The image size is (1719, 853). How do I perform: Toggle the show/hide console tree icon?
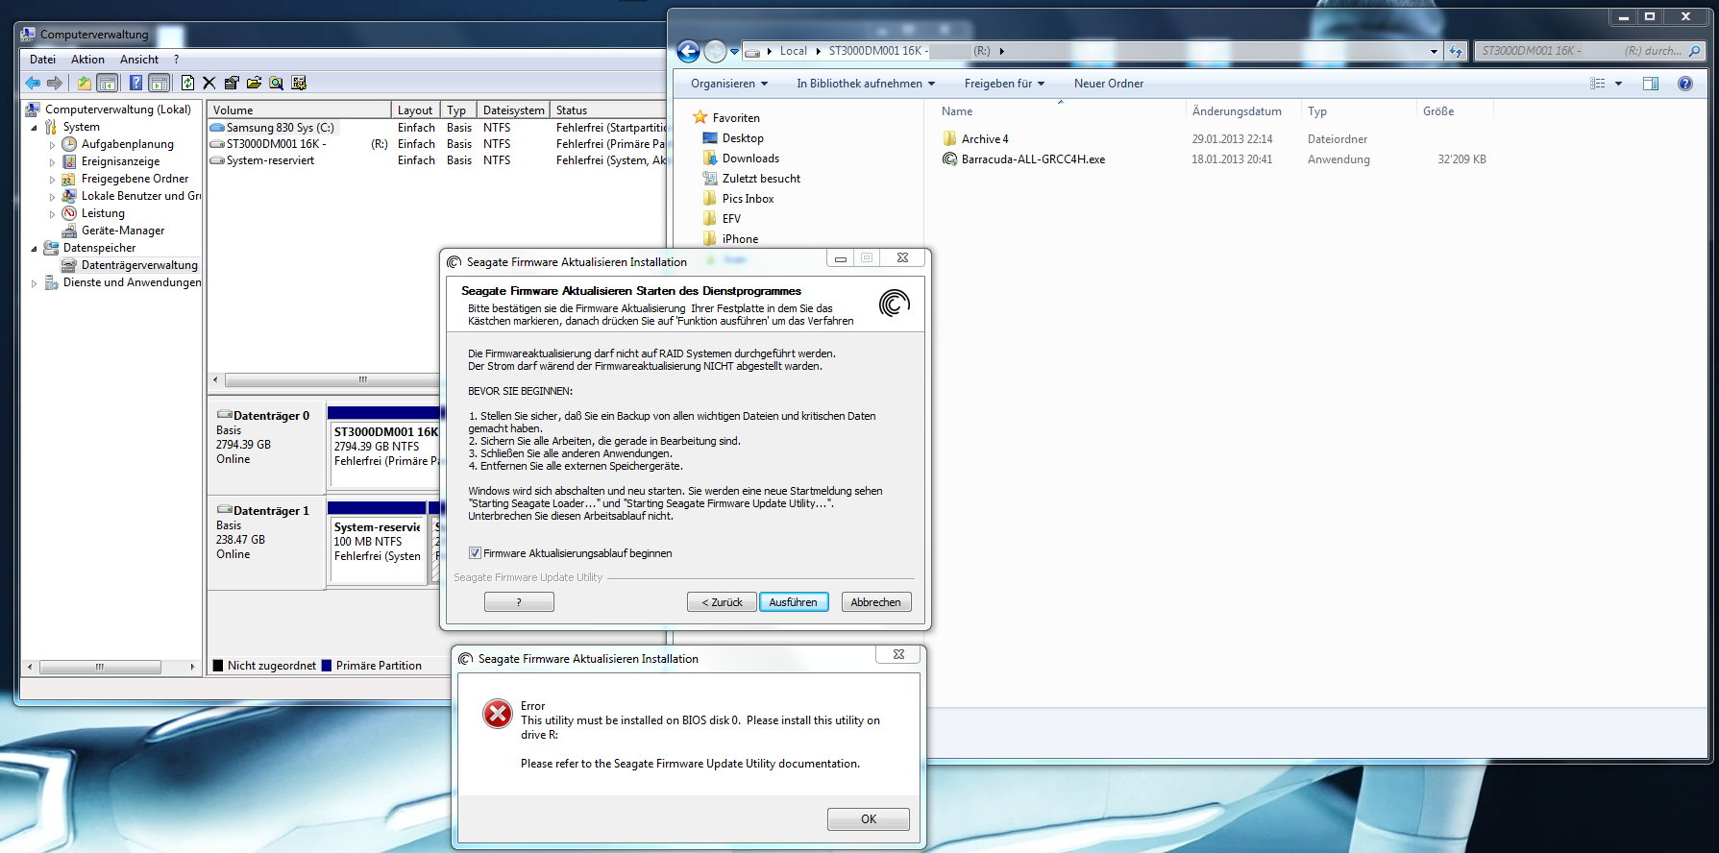(x=108, y=84)
